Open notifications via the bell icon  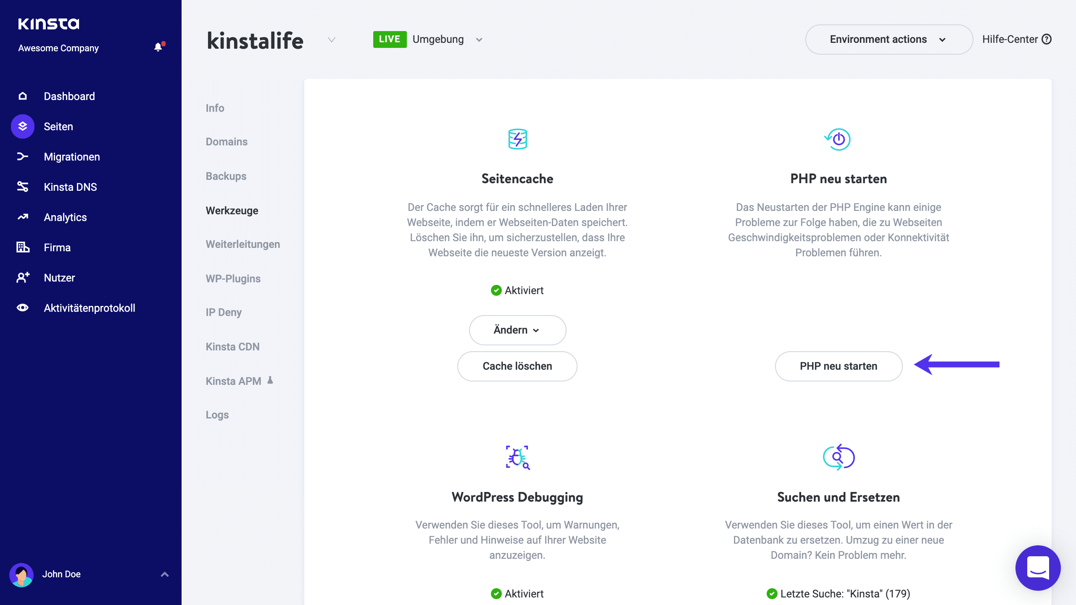tap(158, 47)
